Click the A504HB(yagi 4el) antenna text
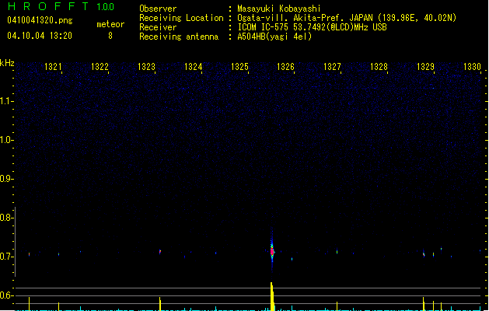This screenshot has width=489, height=311. coord(274,37)
